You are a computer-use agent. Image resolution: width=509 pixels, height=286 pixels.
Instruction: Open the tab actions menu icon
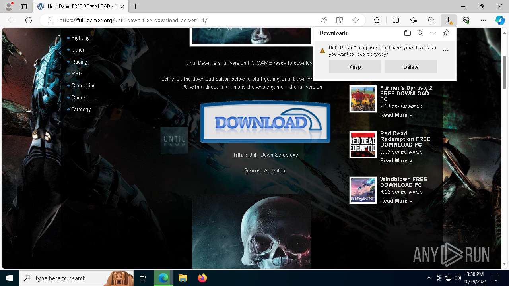pos(24,6)
